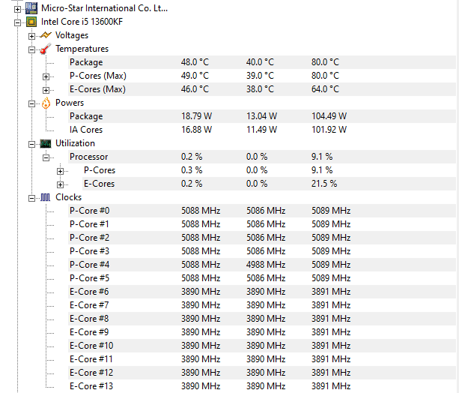Select the P-Core #4 clock row
459x393 pixels.
(x=262, y=265)
